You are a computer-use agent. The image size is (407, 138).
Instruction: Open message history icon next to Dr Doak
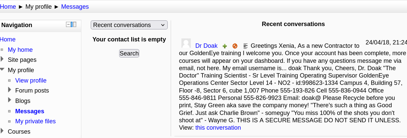click(x=245, y=46)
